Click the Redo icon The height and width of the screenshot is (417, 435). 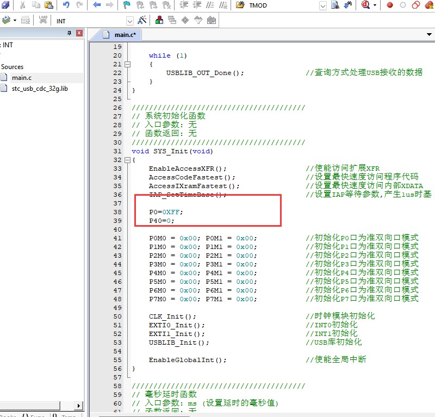pyautogui.click(x=79, y=5)
